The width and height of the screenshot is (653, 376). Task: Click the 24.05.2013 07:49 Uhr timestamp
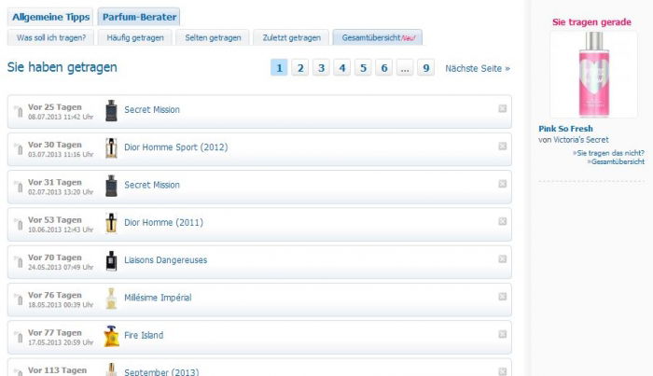click(61, 268)
